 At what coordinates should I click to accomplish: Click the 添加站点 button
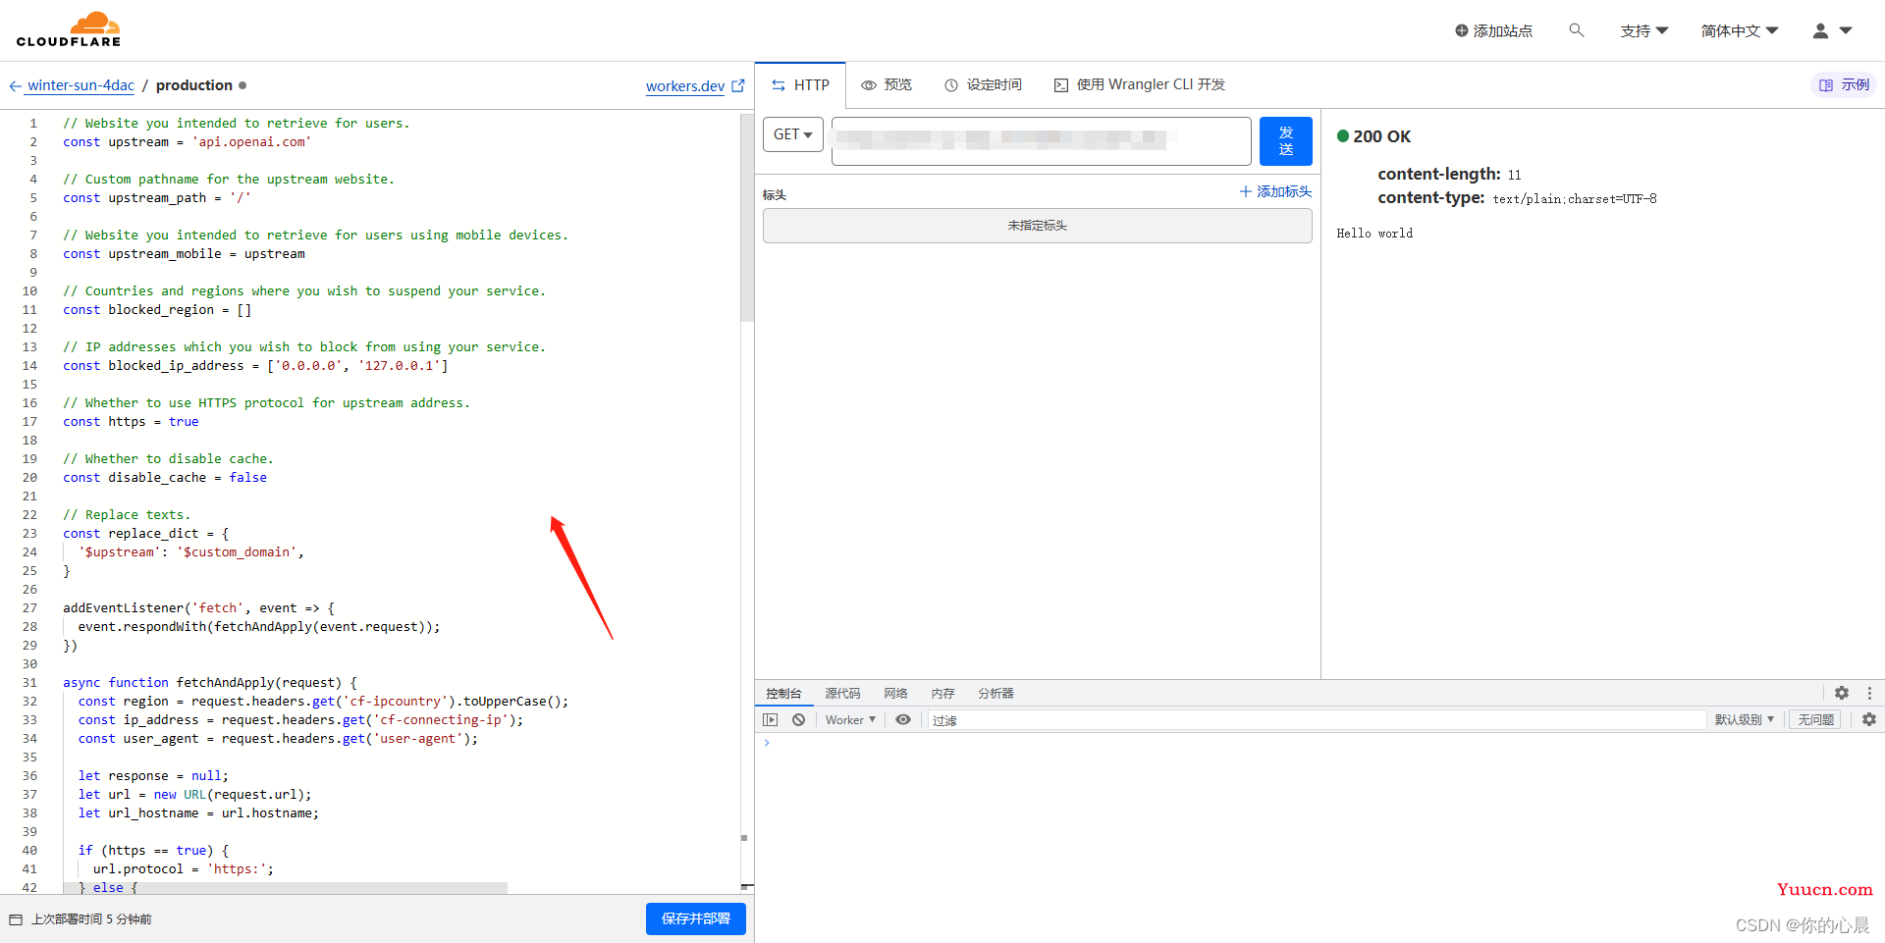point(1493,30)
